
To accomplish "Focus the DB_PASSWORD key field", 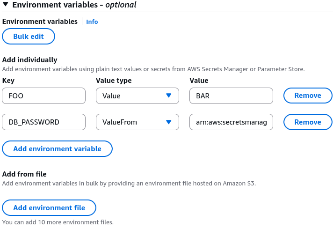I will tap(44, 122).
